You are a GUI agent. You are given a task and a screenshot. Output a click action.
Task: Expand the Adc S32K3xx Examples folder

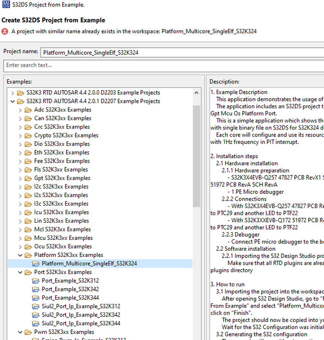pos(20,110)
